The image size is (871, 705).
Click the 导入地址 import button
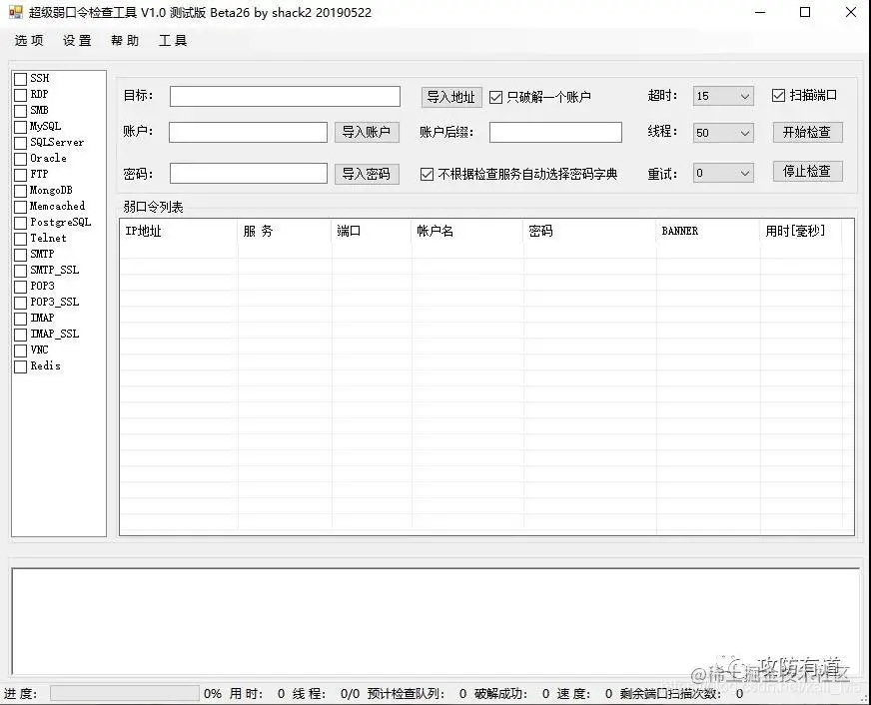[449, 96]
